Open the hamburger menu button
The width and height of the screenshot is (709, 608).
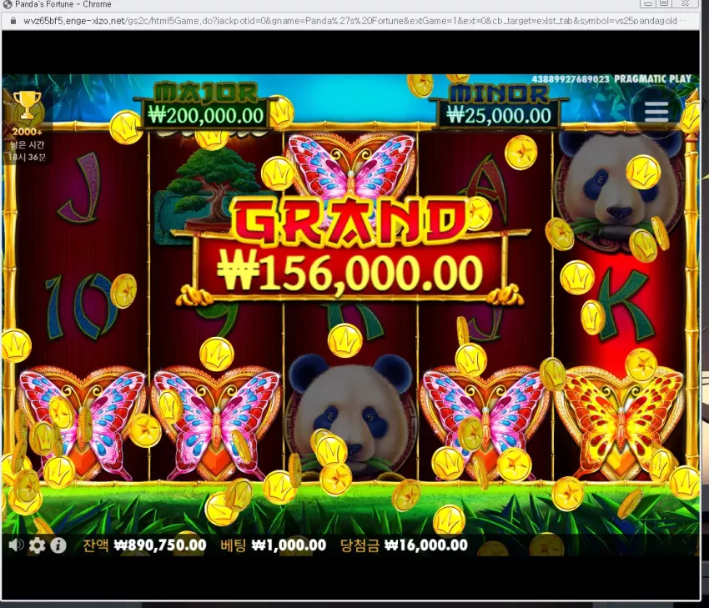tap(656, 111)
